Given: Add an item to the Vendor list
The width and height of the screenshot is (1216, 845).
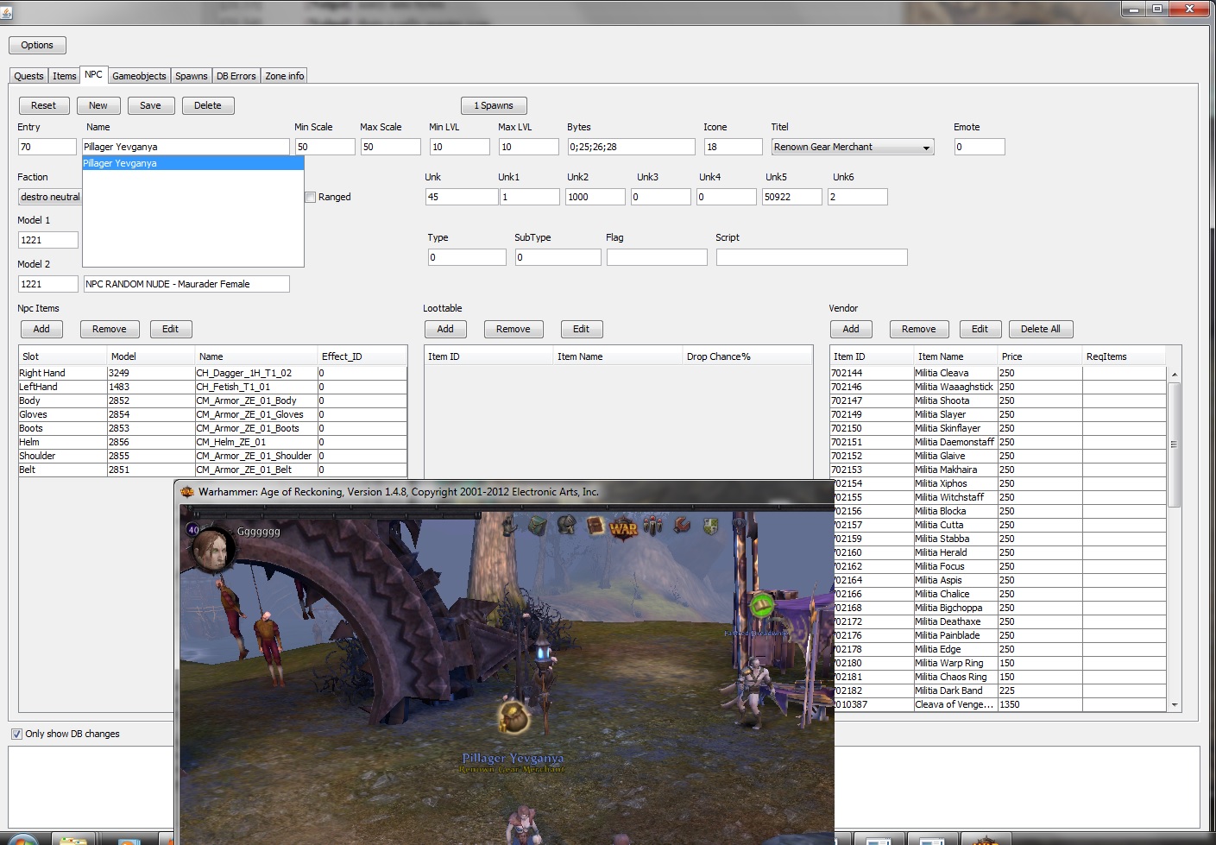Looking at the screenshot, I should coord(851,329).
